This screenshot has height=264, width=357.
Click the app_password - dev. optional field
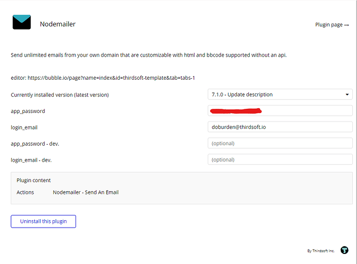tap(280, 143)
